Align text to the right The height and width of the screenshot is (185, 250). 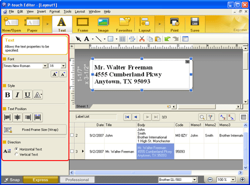tap(27, 117)
